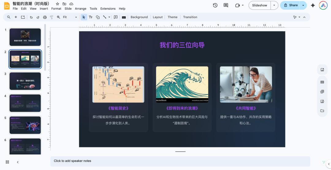Image resolution: width=331 pixels, height=170 pixels.
Task: Open side panel folder icon
Action: pos(322,111)
